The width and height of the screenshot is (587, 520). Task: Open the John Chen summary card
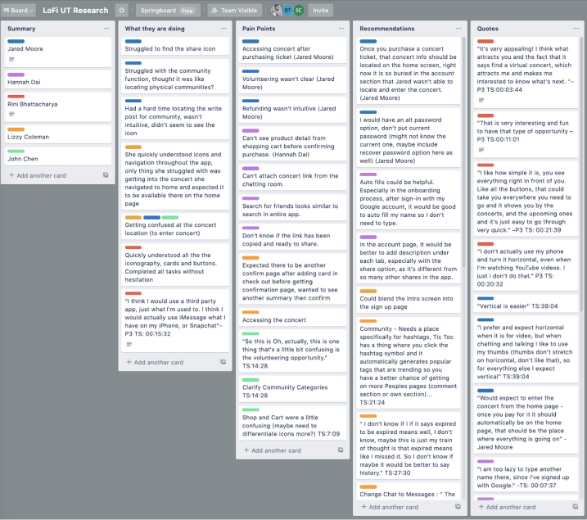point(57,156)
